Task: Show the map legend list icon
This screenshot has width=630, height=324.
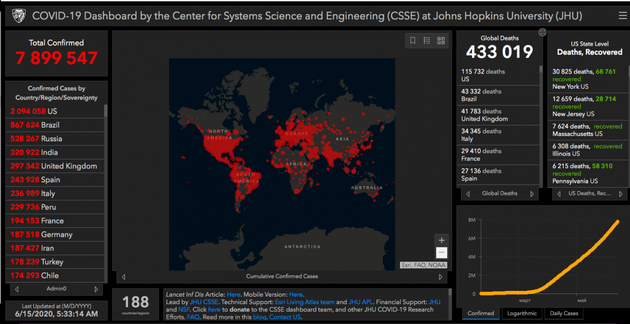Action: (x=427, y=40)
